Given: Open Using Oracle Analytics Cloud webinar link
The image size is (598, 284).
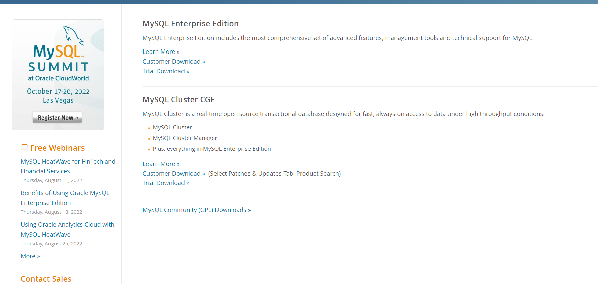Looking at the screenshot, I should point(67,229).
